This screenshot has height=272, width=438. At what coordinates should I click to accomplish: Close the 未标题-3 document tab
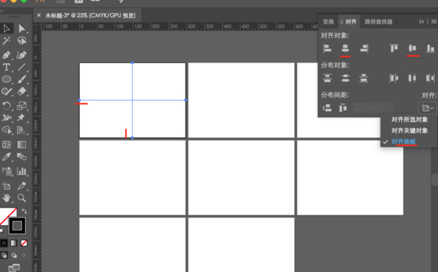(39, 15)
